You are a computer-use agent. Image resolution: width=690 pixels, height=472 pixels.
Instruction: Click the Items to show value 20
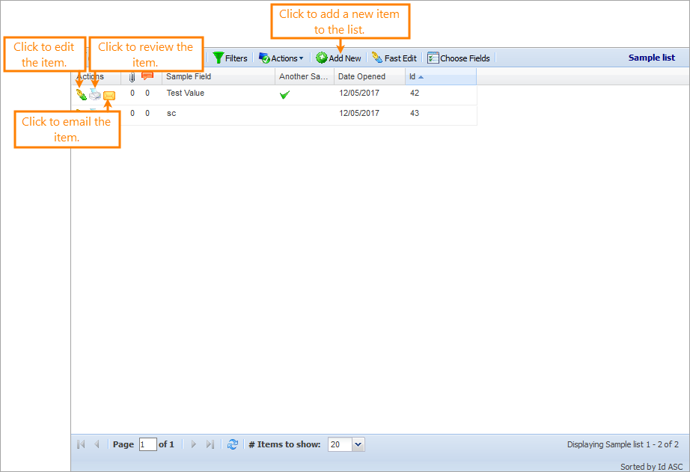click(340, 444)
